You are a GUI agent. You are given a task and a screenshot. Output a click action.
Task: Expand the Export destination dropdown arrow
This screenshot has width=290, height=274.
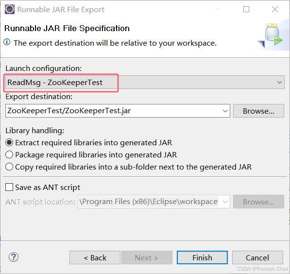pyautogui.click(x=225, y=111)
